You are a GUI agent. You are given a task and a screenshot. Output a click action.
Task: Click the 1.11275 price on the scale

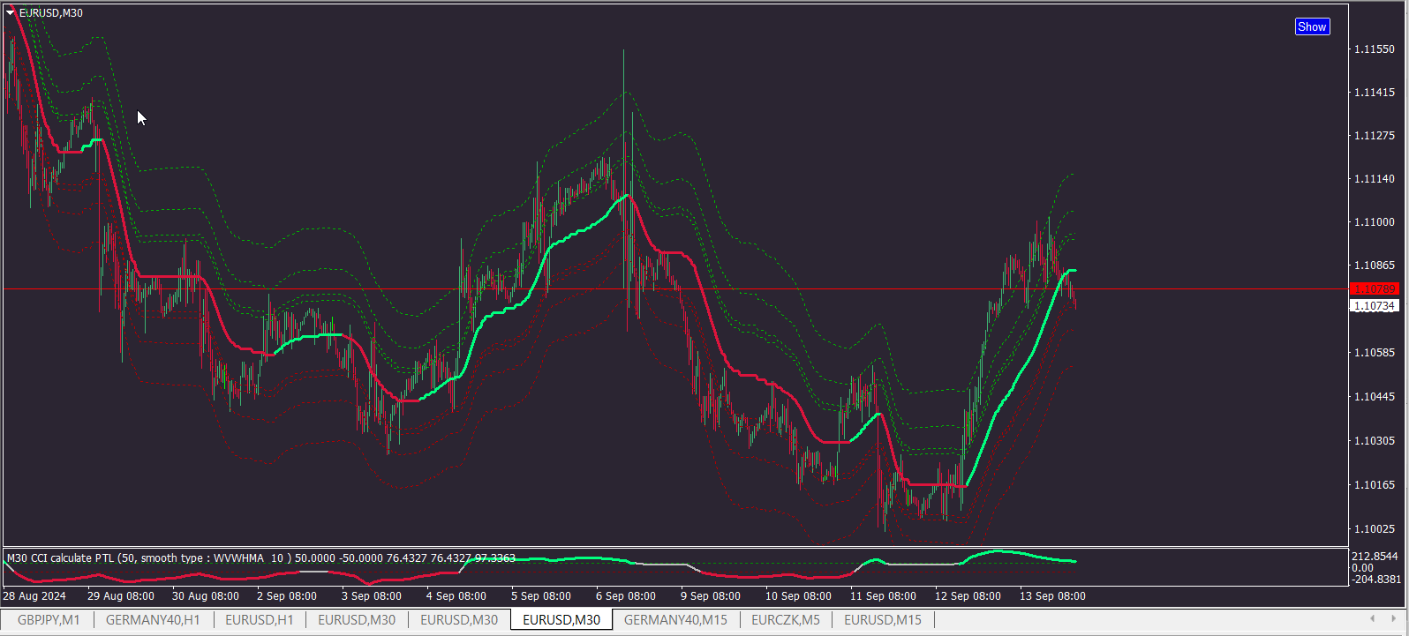click(x=1375, y=136)
